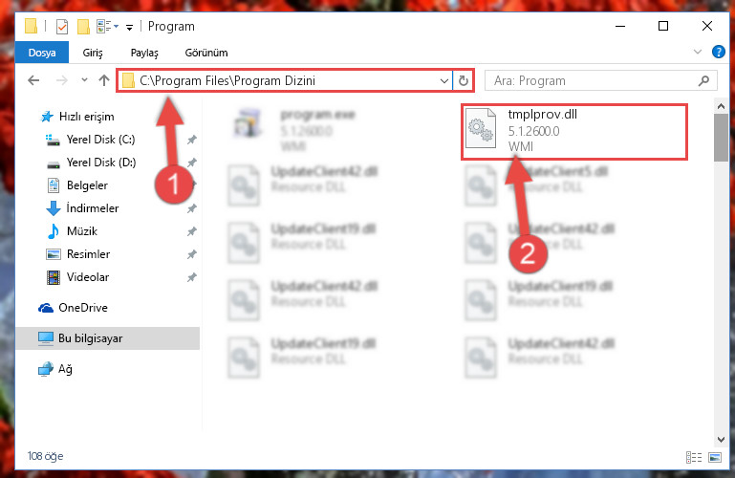This screenshot has width=735, height=478.
Task: Customize Quick Access Toolbar dropdown
Action: coord(129,28)
